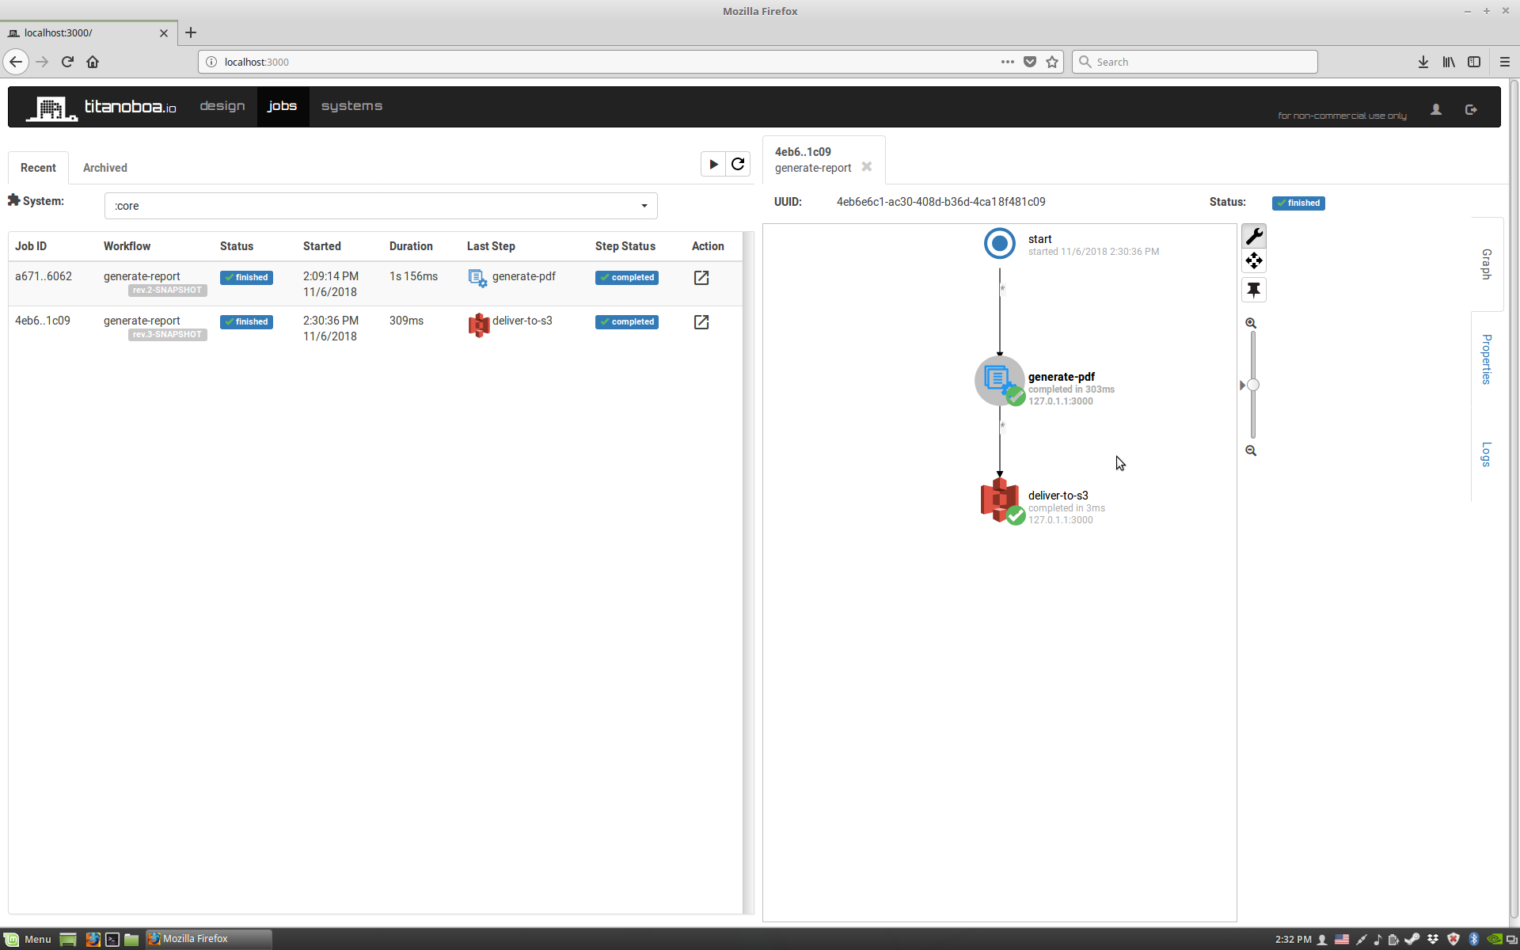The image size is (1520, 950).
Task: Open the systems menu item
Action: click(x=351, y=106)
